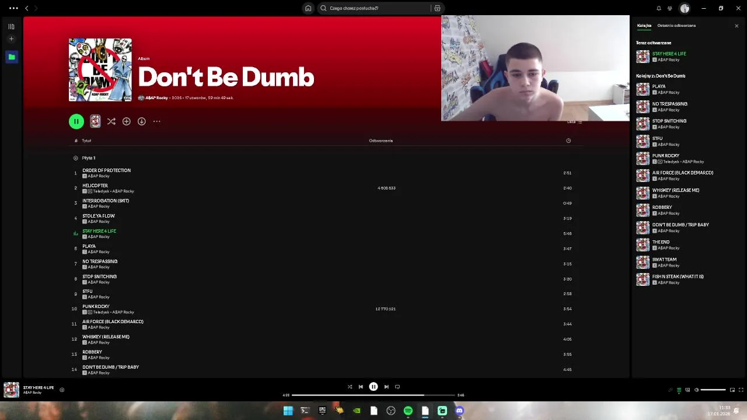The width and height of the screenshot is (747, 420).
Task: Open Discord from the taskbar
Action: tap(459, 411)
